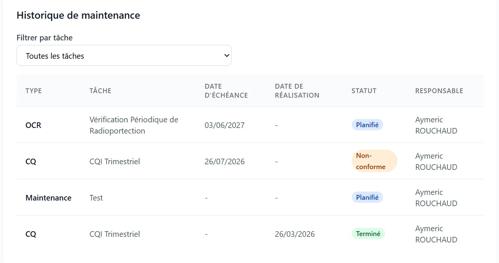Click the Non-conforme status badge
499x263 pixels.
click(374, 161)
